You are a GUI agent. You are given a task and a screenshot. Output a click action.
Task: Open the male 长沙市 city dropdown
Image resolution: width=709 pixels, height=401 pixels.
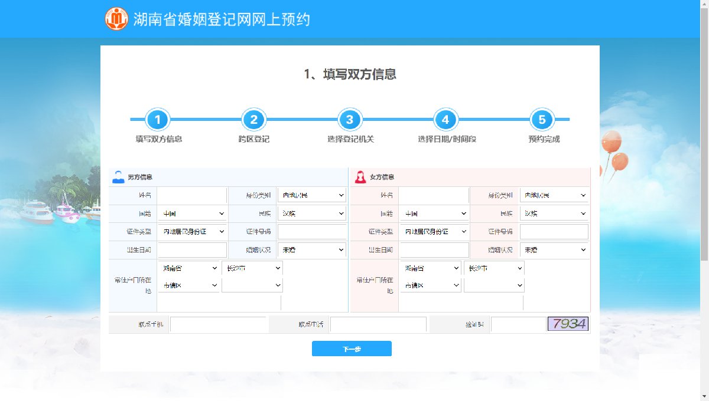point(252,268)
